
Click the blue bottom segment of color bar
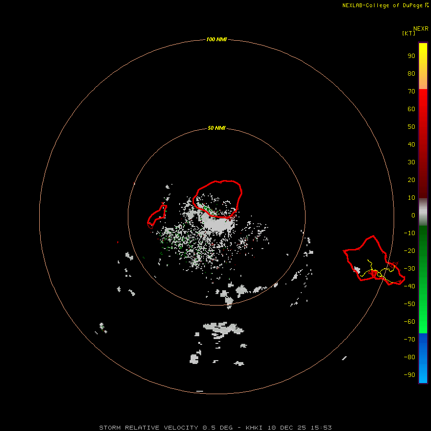[423, 358]
